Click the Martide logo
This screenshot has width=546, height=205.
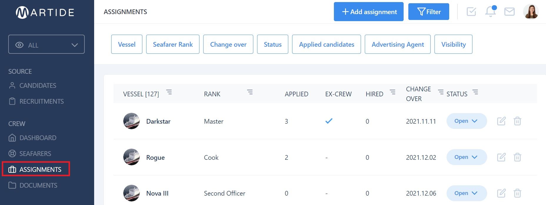tap(45, 12)
